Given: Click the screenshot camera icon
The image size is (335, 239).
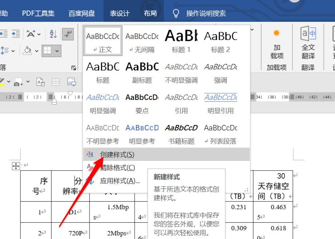Looking at the screenshot, I should [x=18, y=82].
